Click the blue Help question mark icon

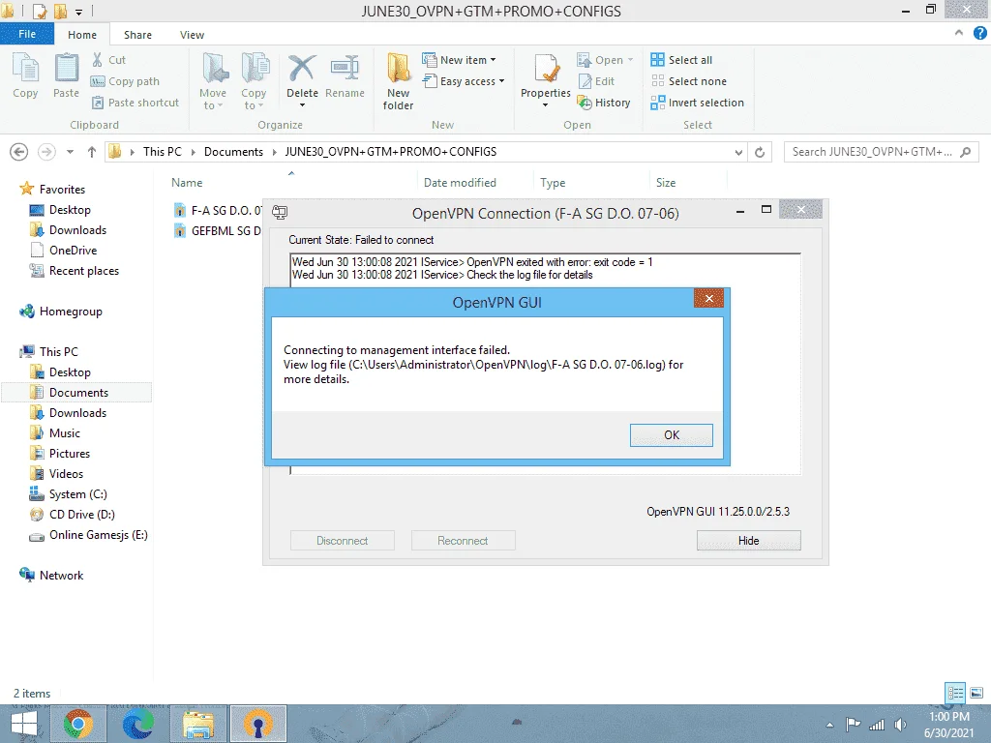coord(979,34)
